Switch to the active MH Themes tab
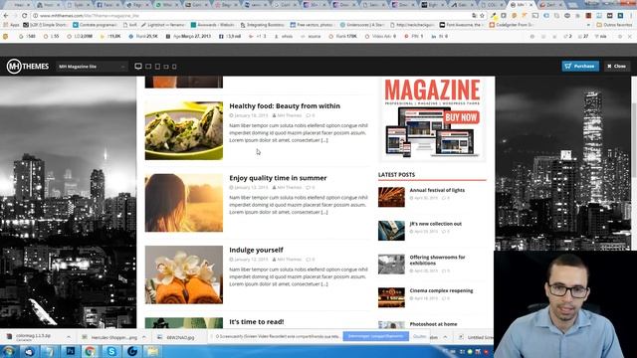637x358 pixels. 522,5
